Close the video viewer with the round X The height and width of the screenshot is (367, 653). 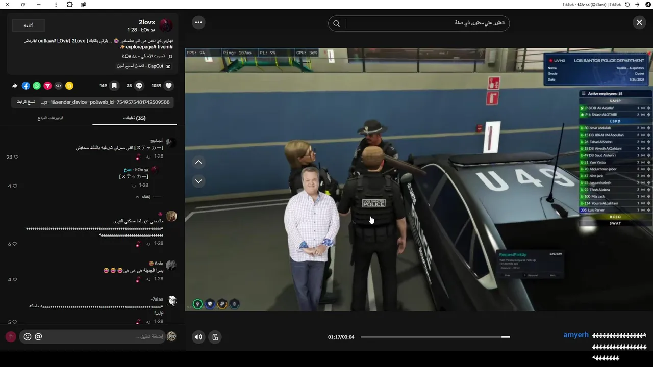point(639,22)
